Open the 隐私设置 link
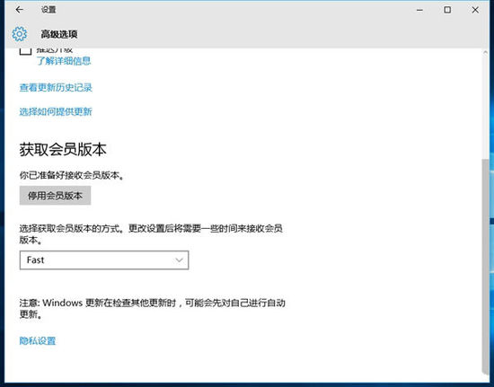 coord(38,340)
